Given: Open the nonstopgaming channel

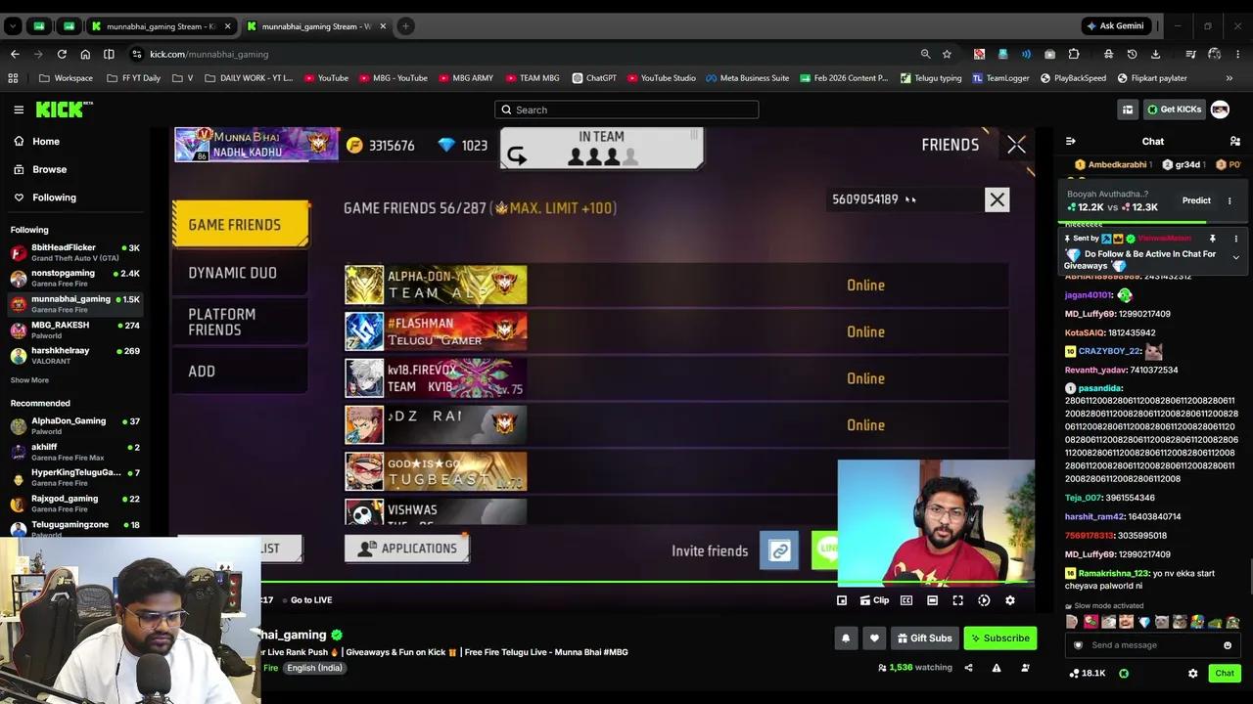Looking at the screenshot, I should (x=75, y=278).
